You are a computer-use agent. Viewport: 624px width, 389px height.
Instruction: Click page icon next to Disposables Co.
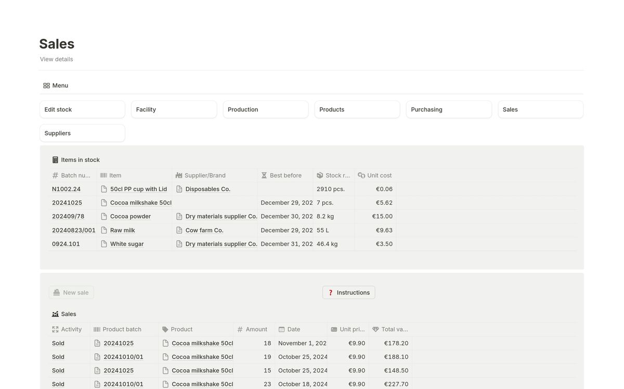(x=179, y=189)
